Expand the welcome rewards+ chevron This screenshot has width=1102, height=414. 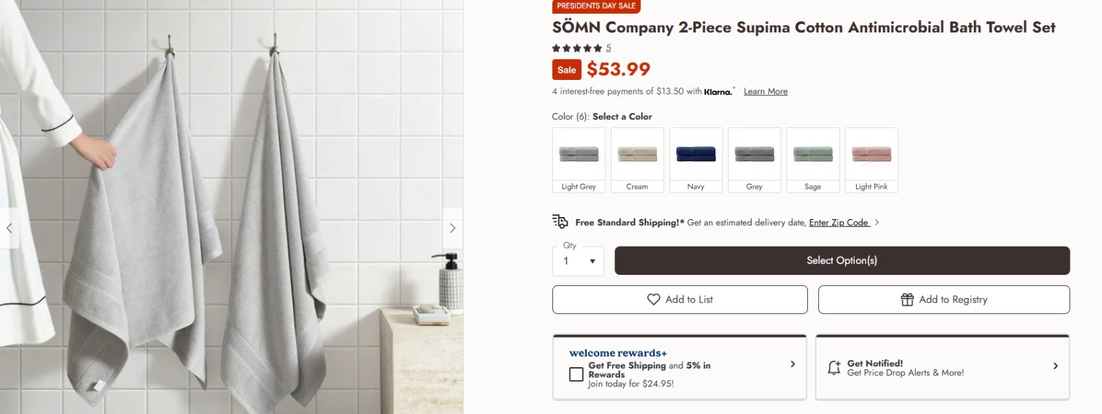coord(793,364)
